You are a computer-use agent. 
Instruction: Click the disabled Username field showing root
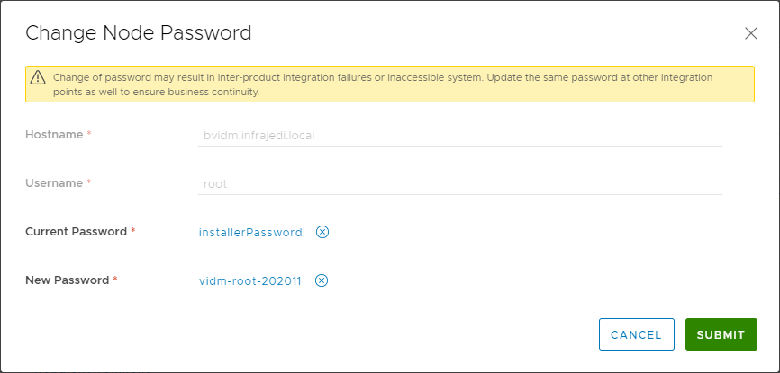pos(460,183)
